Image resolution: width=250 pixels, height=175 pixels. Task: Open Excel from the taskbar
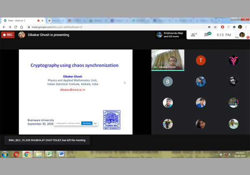click(49, 154)
